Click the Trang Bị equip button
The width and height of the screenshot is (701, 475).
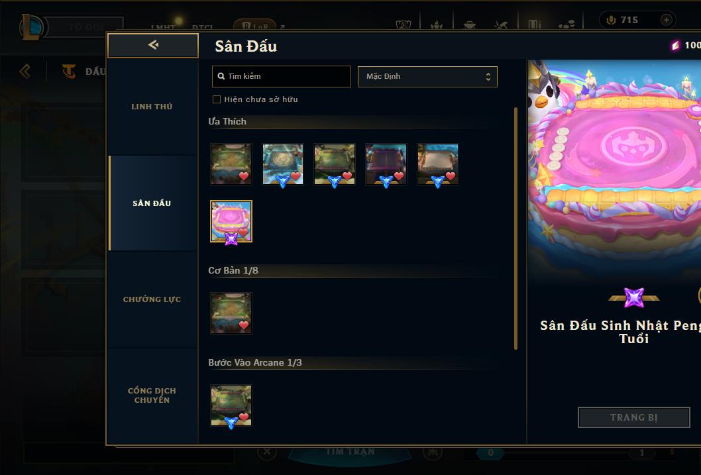click(x=633, y=417)
